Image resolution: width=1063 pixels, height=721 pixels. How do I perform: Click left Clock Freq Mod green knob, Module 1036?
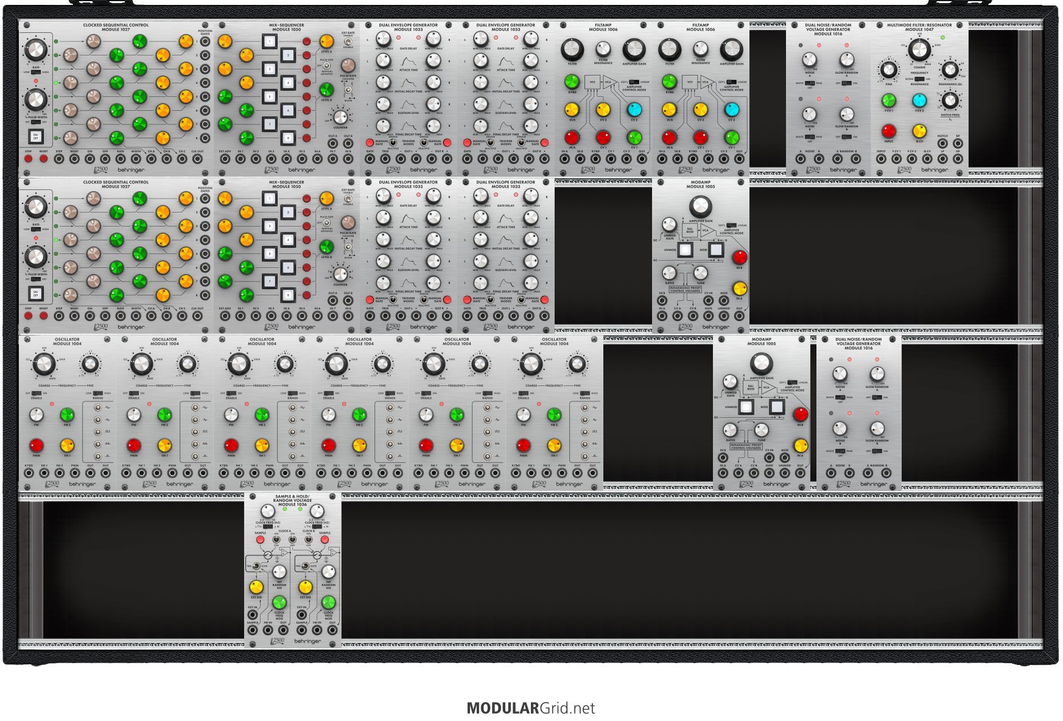pyautogui.click(x=279, y=603)
